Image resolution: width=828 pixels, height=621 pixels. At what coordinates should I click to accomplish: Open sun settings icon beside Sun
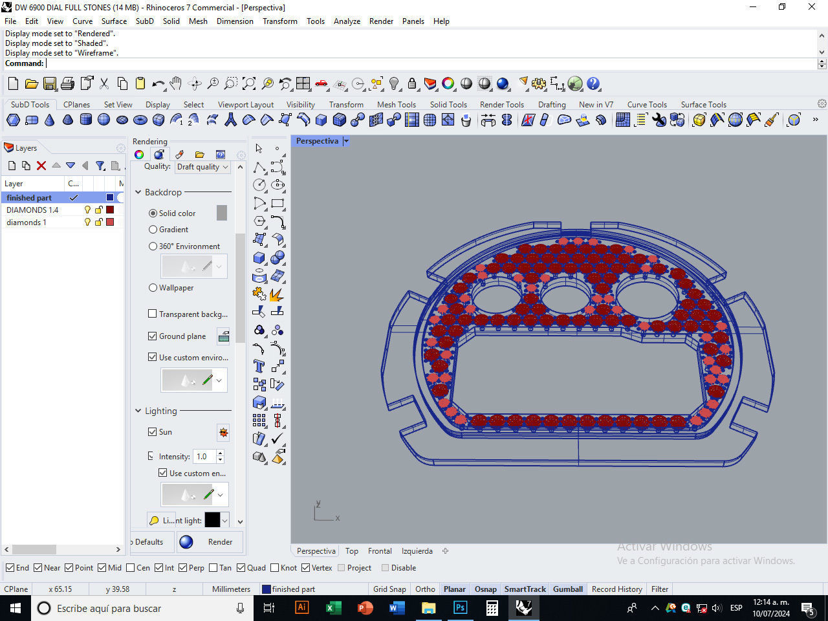pos(223,432)
